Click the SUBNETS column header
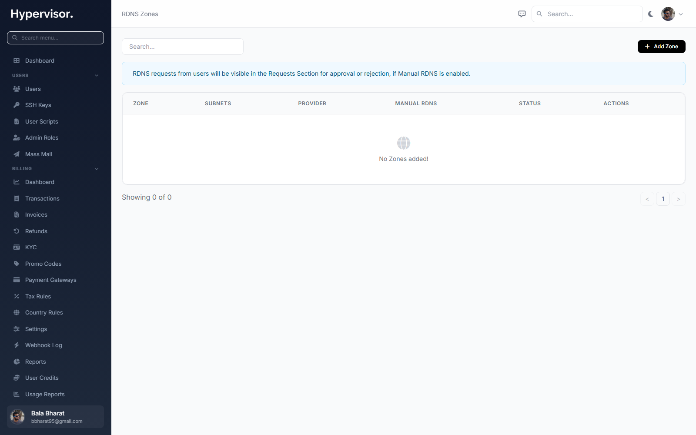Image resolution: width=696 pixels, height=435 pixels. point(218,104)
